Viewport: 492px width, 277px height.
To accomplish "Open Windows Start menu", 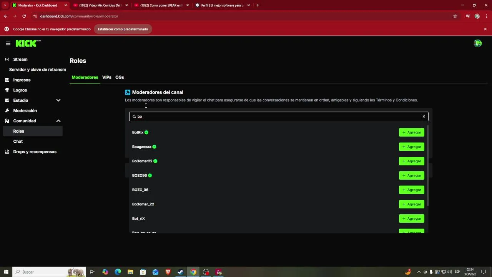I will (x=6, y=272).
